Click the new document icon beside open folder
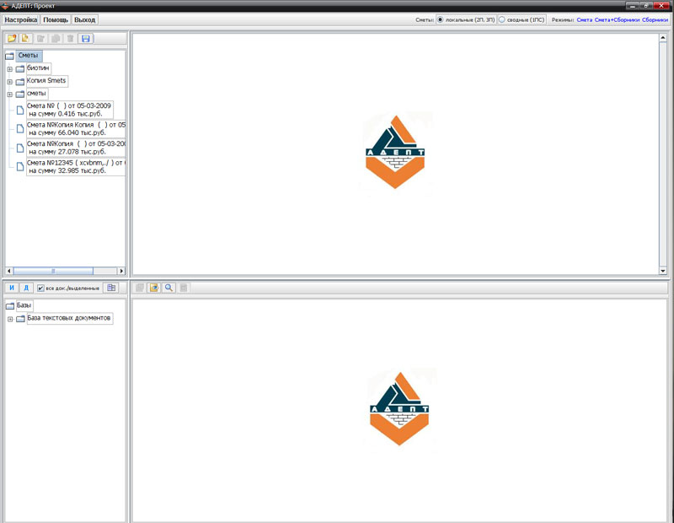The height and width of the screenshot is (523, 674). click(x=26, y=39)
